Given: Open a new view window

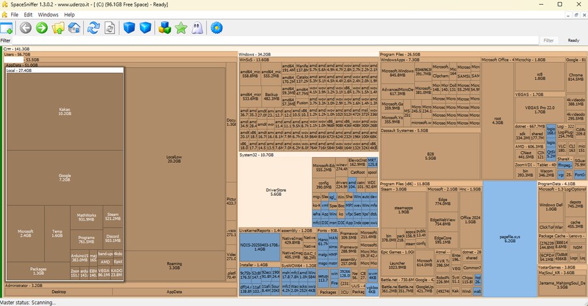Looking at the screenshot, I should point(7,27).
